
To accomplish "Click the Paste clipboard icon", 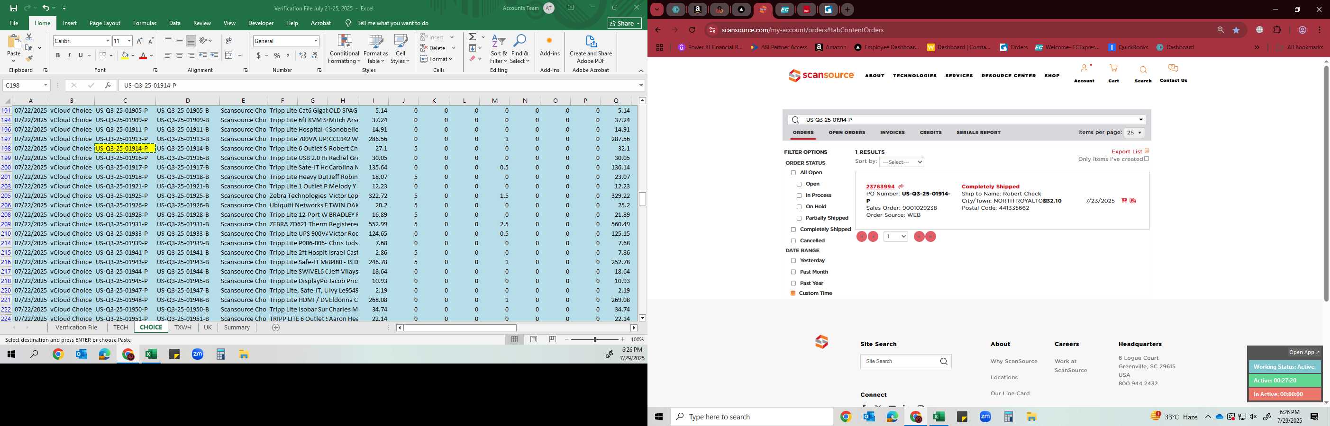I will tap(14, 42).
